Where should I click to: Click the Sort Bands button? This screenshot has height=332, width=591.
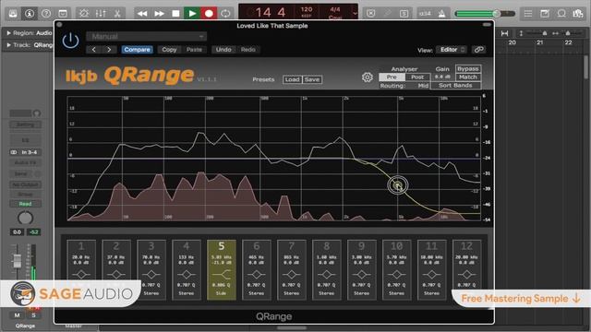[x=455, y=86]
